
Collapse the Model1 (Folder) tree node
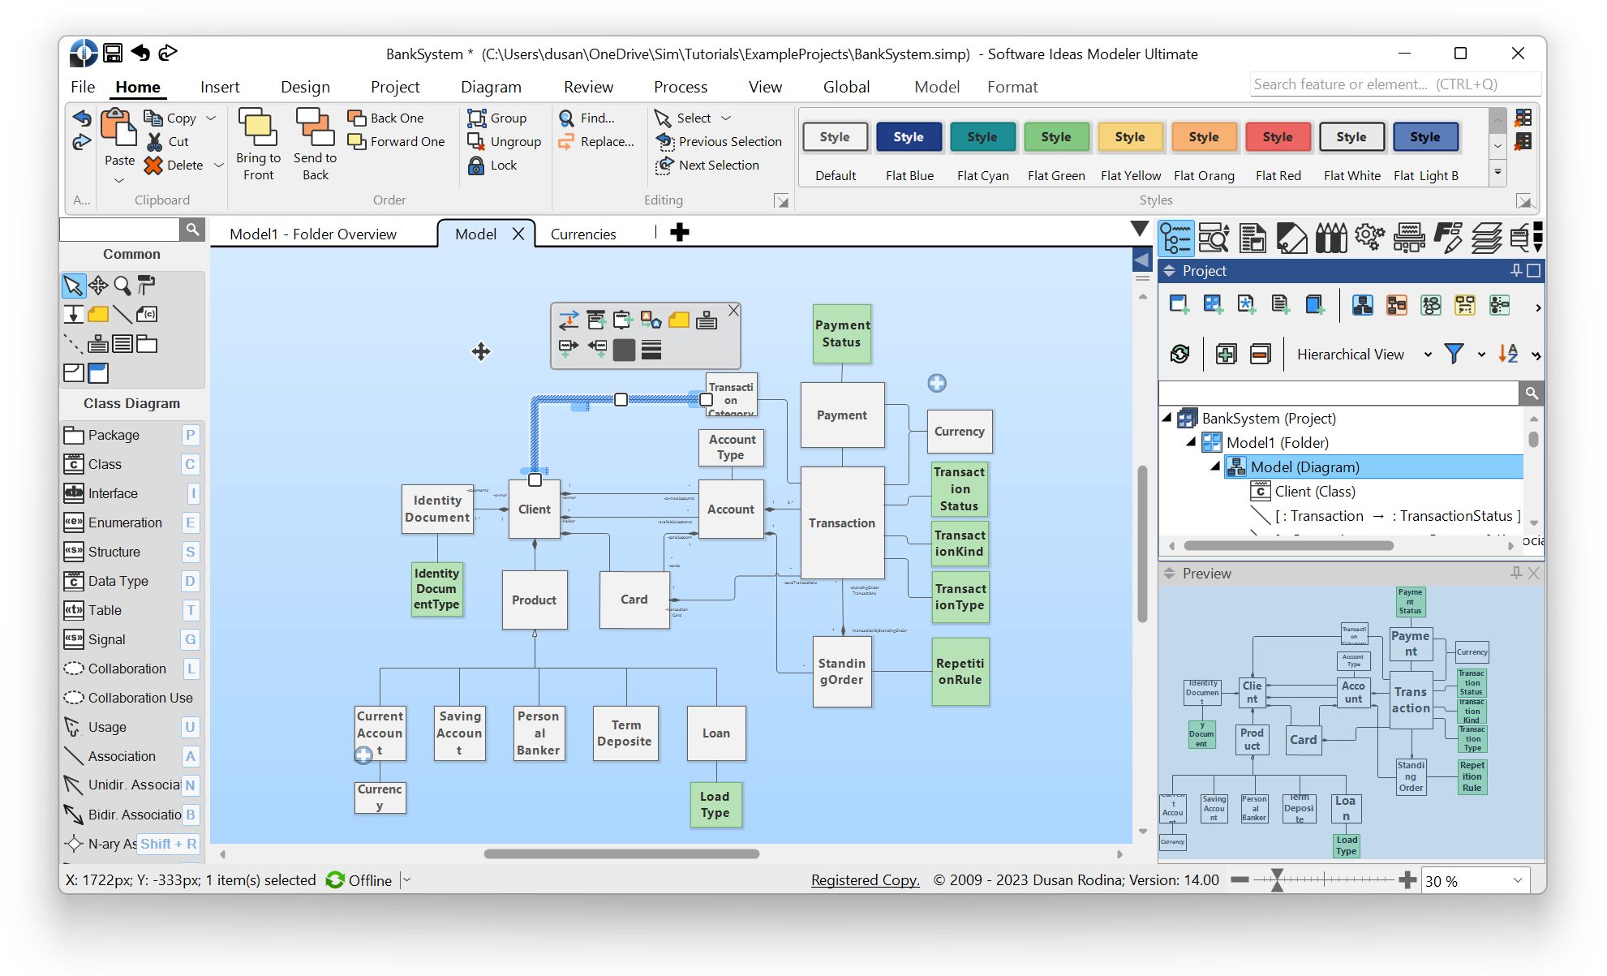coord(1191,442)
